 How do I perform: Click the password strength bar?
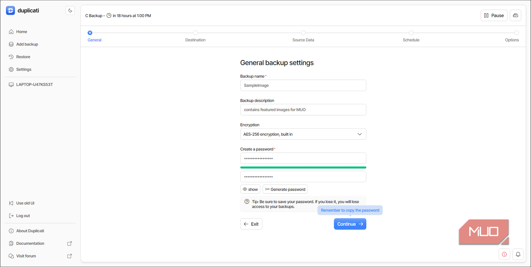[303, 167]
